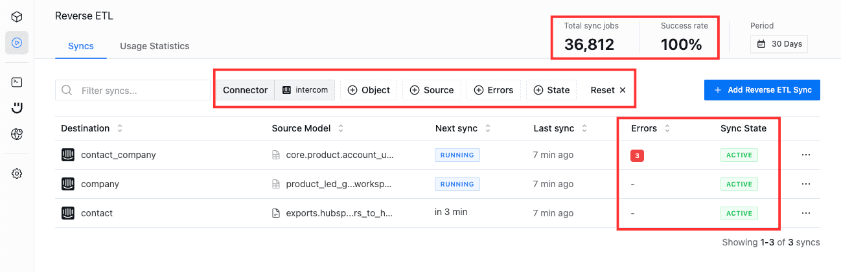This screenshot has width=841, height=272.
Task: Click the Intercom icon beside contact_company
Action: [68, 155]
